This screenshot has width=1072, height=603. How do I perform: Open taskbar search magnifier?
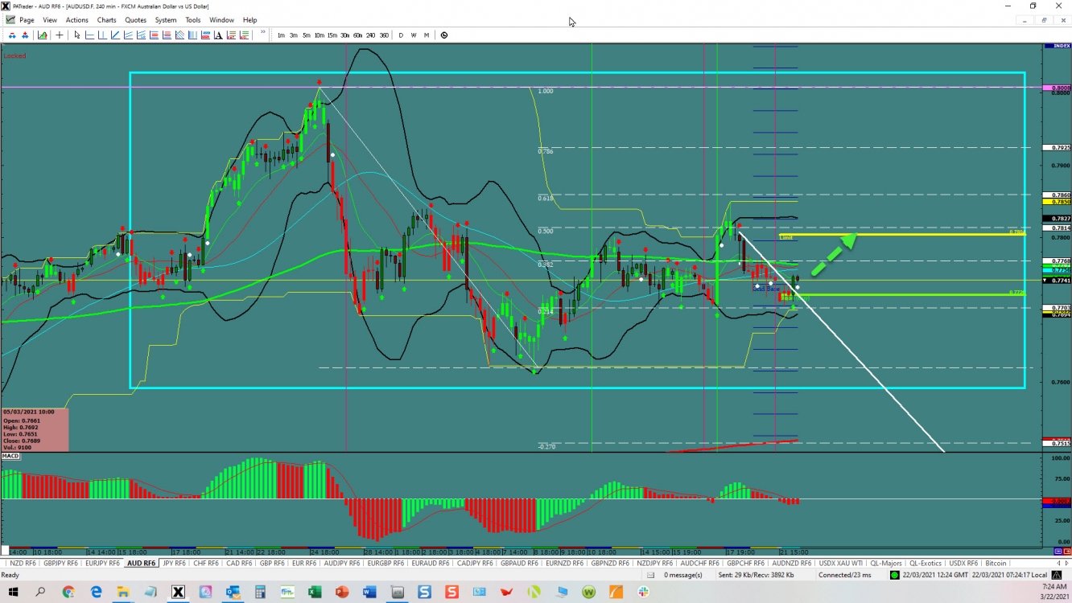point(40,593)
